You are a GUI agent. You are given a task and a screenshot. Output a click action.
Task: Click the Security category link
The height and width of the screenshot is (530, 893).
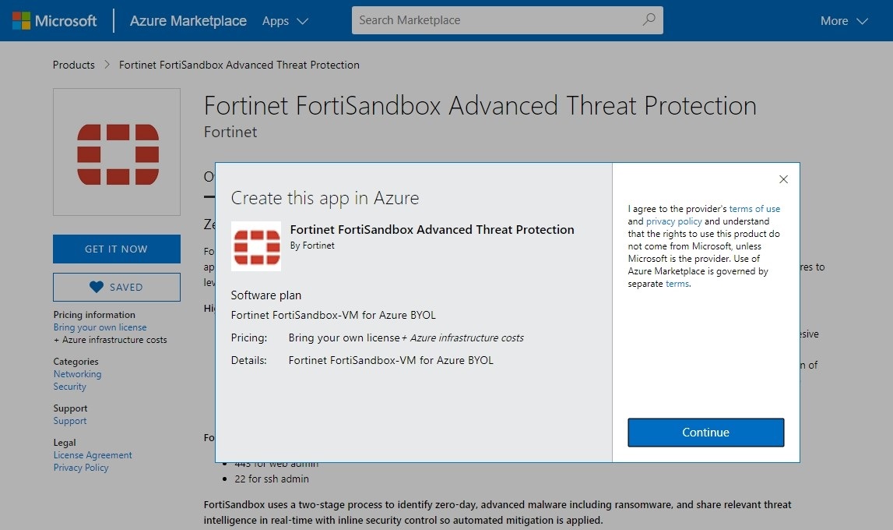click(69, 386)
